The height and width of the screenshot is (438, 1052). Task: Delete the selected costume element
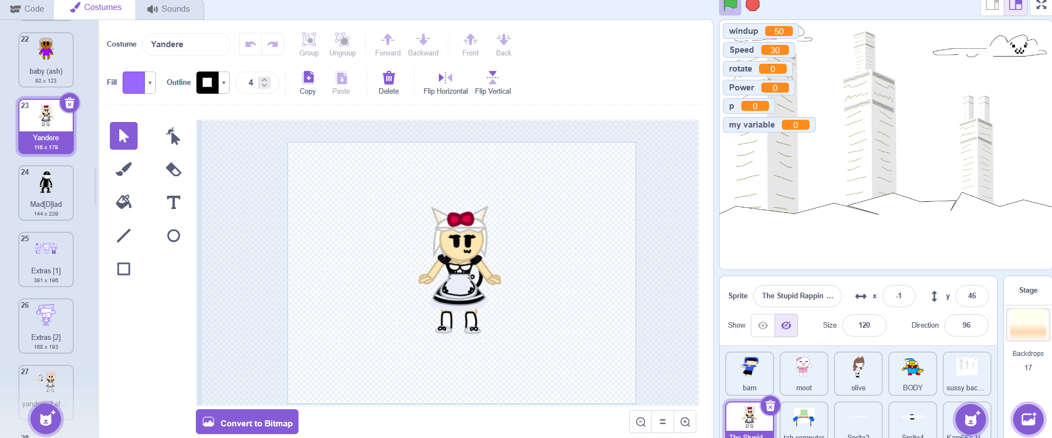(388, 82)
